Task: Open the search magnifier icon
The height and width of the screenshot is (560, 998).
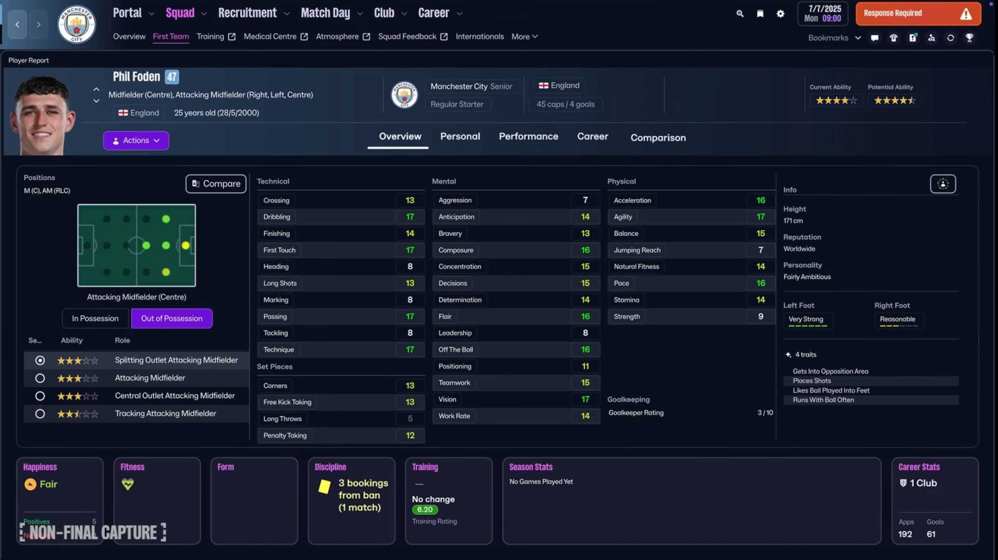Action: click(740, 14)
